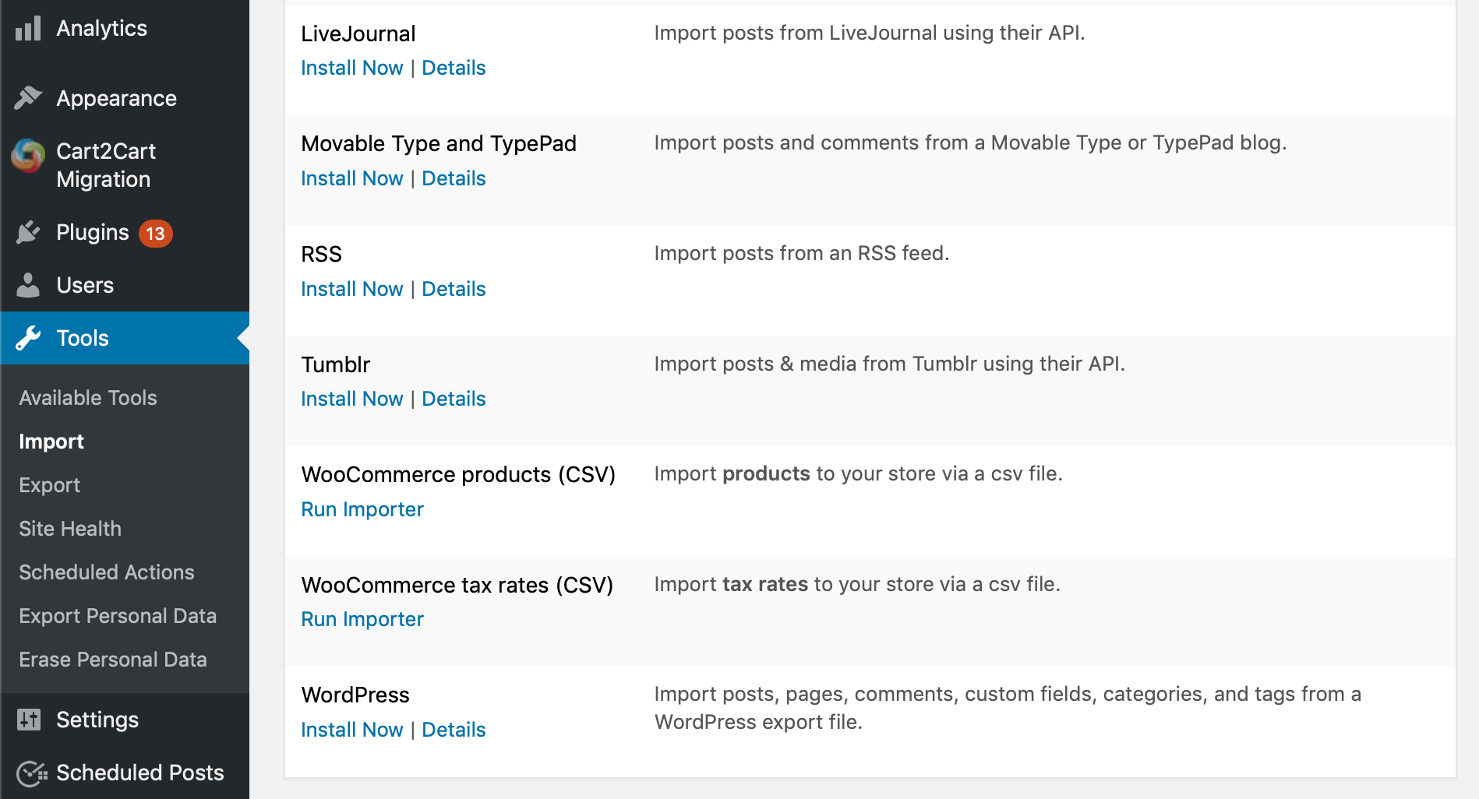Install Movable Type and TypePad importer
The height and width of the screenshot is (799, 1479).
coord(352,178)
